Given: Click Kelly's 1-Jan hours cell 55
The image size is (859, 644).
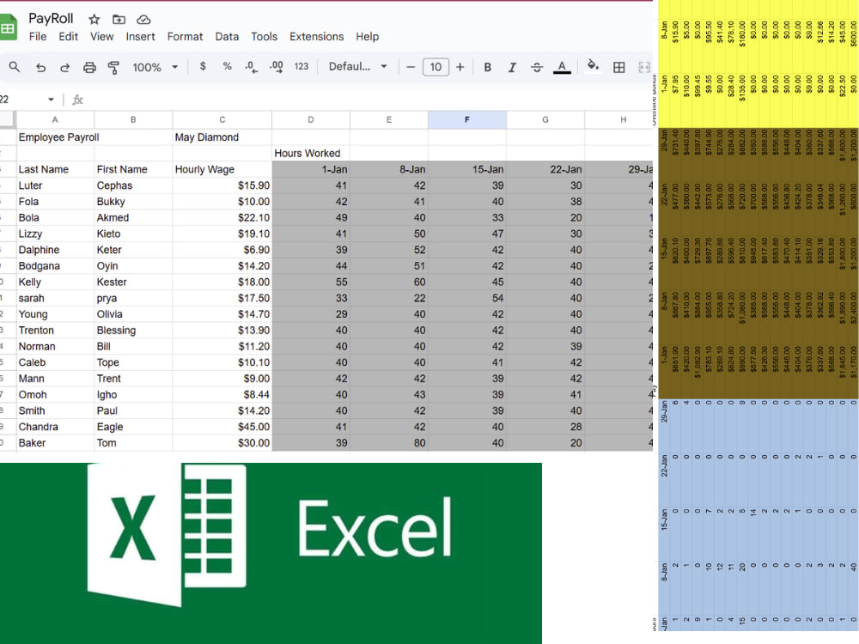Looking at the screenshot, I should pos(311,282).
